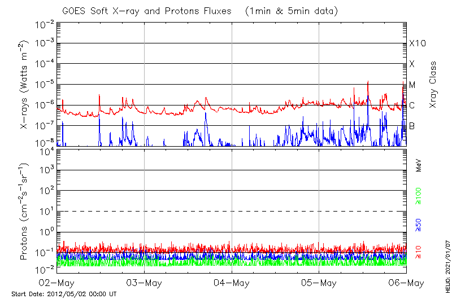
Task: Select the 02-May date label on the x-axis
Action: tap(57, 283)
